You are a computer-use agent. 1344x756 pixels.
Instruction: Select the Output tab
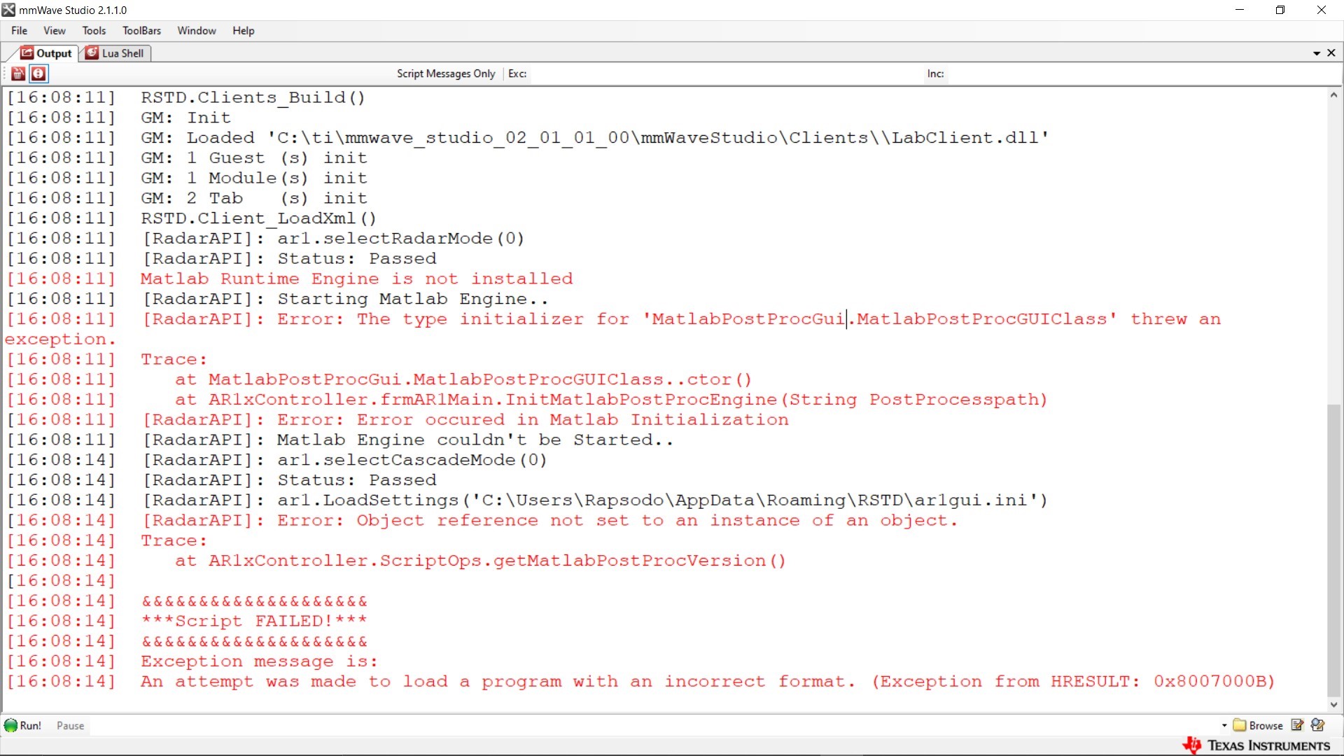click(46, 53)
